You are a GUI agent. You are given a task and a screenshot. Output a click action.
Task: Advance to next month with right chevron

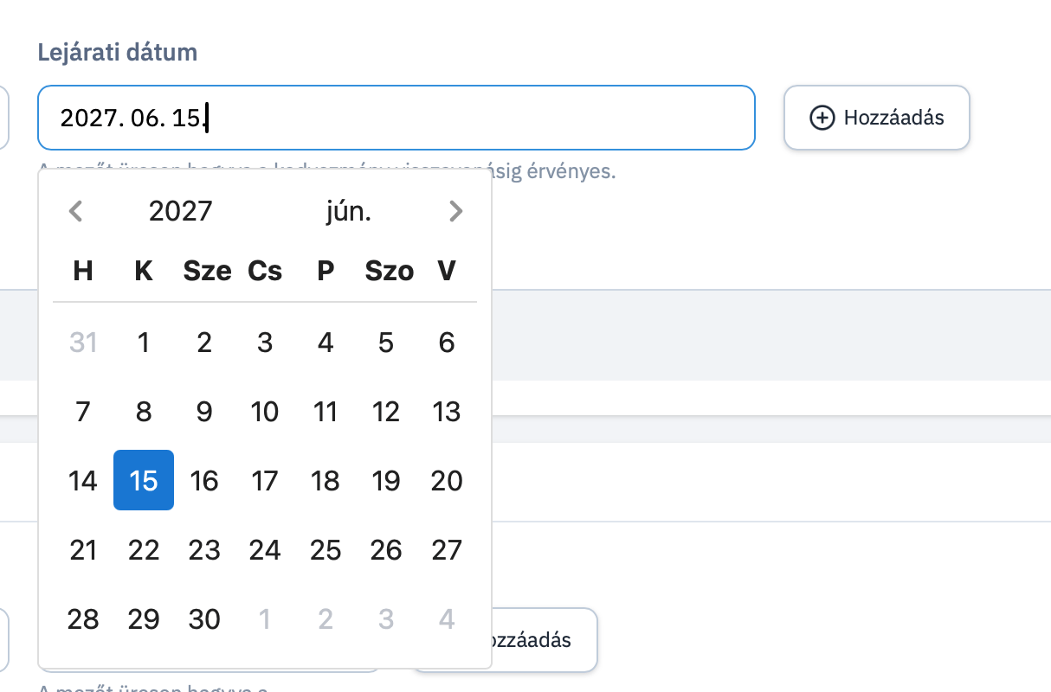tap(456, 211)
